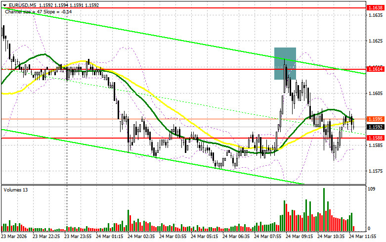The width and height of the screenshot is (386, 242).
Task: Click the 1.1635 price scale value
Action: pos(376,15)
